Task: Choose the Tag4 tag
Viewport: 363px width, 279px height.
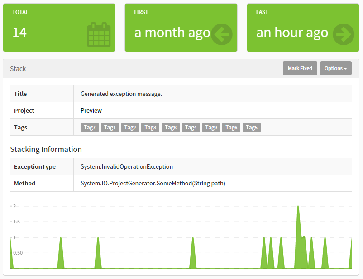Action: point(191,128)
